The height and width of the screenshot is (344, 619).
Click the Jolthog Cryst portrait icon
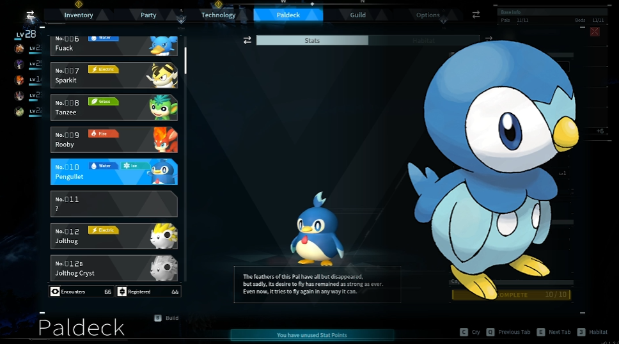[164, 268]
